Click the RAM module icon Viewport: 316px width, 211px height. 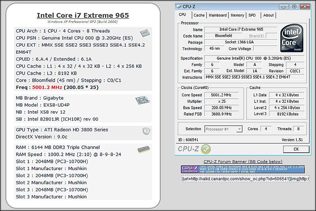tap(143, 149)
